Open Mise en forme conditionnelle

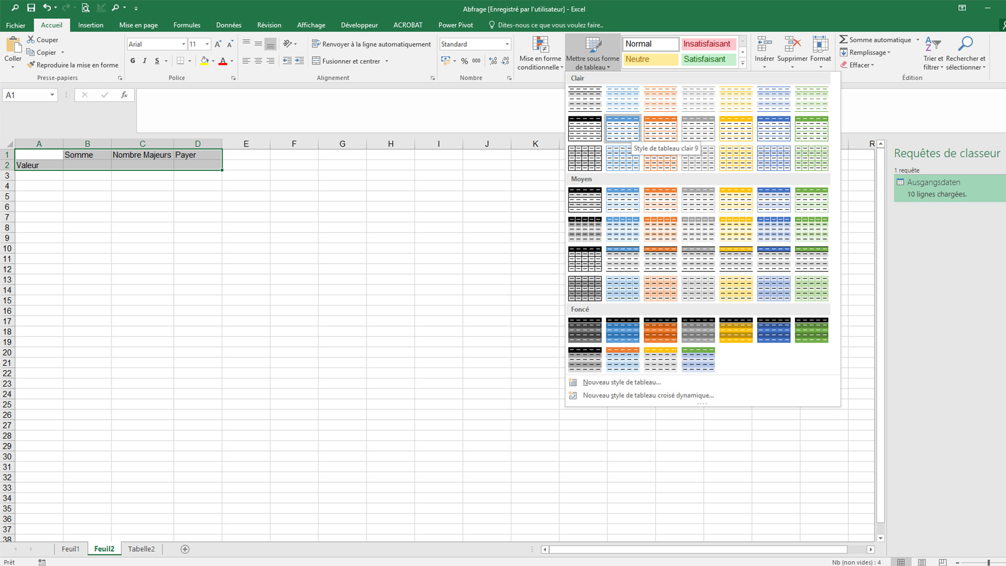tap(540, 52)
